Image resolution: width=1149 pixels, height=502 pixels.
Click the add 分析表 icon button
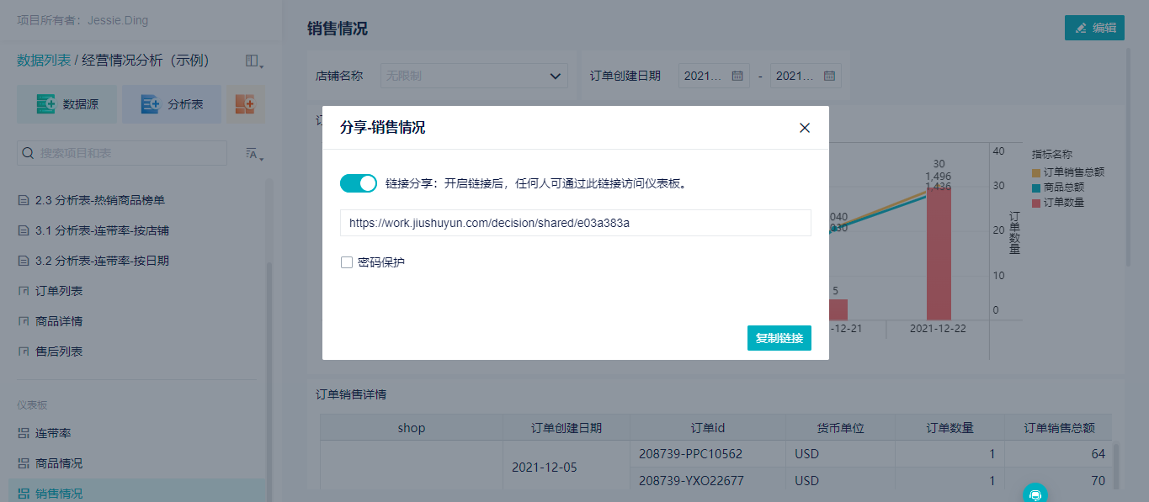pyautogui.click(x=151, y=104)
